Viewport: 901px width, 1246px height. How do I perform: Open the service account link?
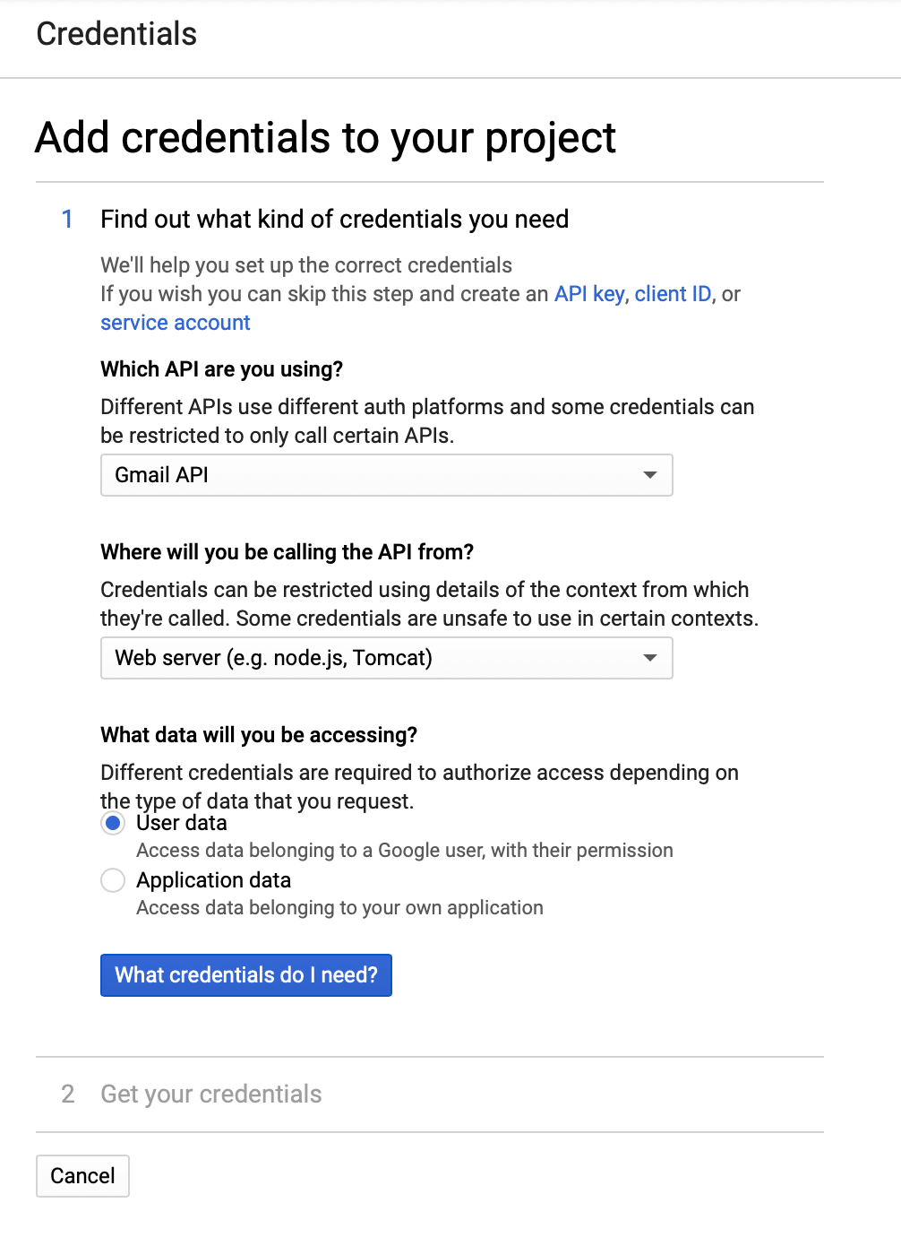coord(176,323)
